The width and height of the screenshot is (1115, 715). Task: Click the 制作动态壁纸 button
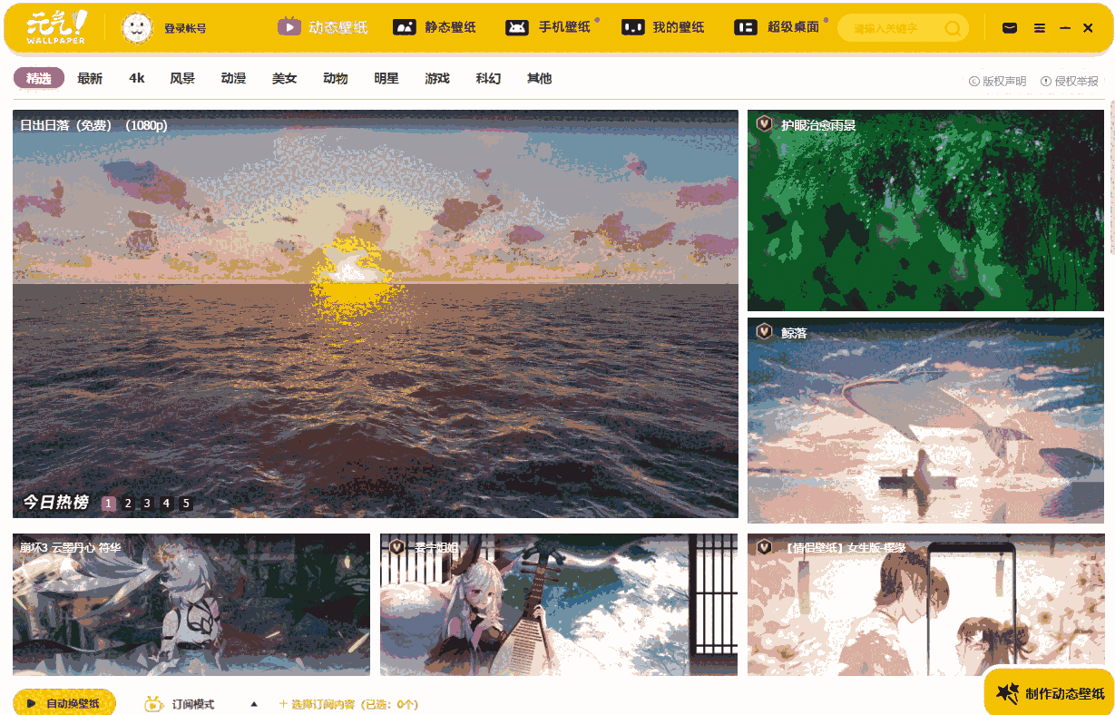tap(1048, 694)
